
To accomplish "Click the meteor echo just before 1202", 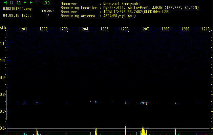I will click(37, 103).
